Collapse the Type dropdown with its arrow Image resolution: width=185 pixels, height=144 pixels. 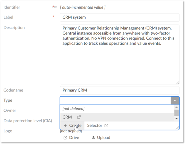tap(175, 100)
